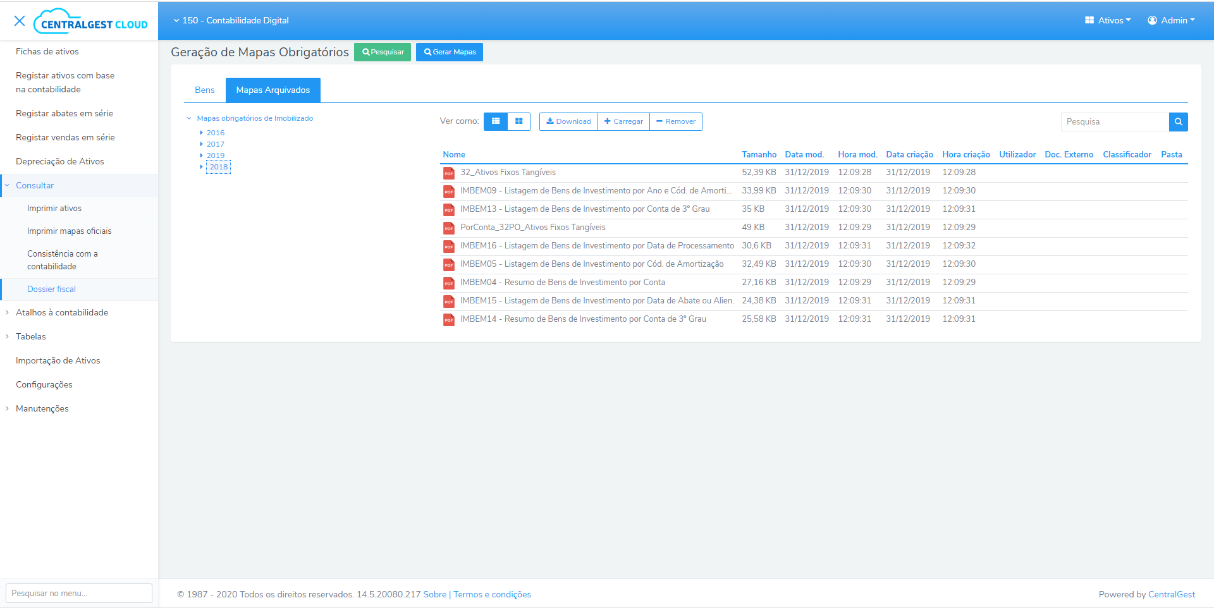Image resolution: width=1214 pixels, height=610 pixels.
Task: Open the Ativos dropdown menu
Action: 1107,20
